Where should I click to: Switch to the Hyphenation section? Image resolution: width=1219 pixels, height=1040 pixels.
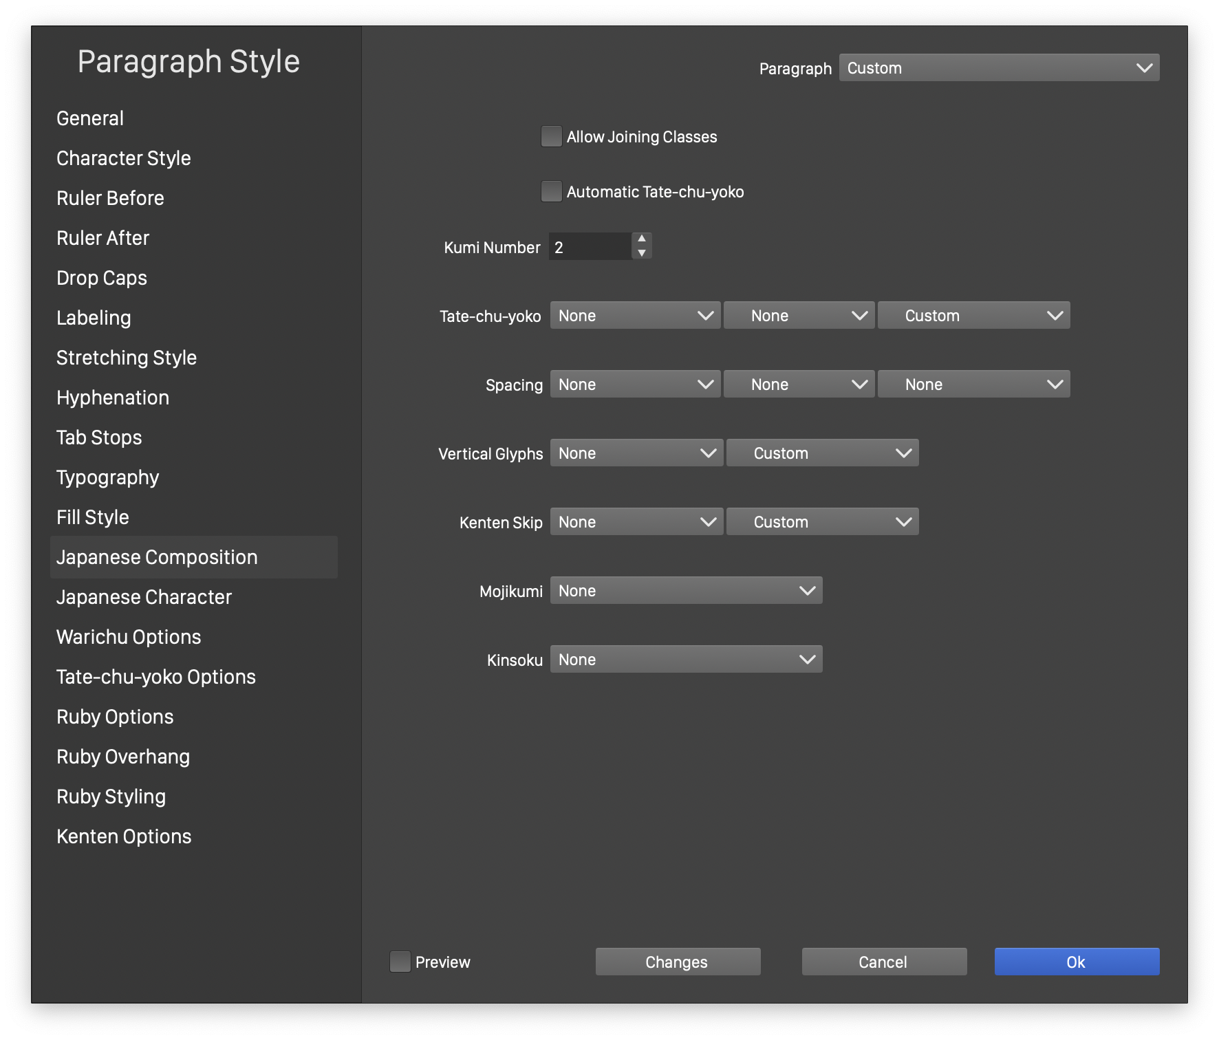pos(113,398)
